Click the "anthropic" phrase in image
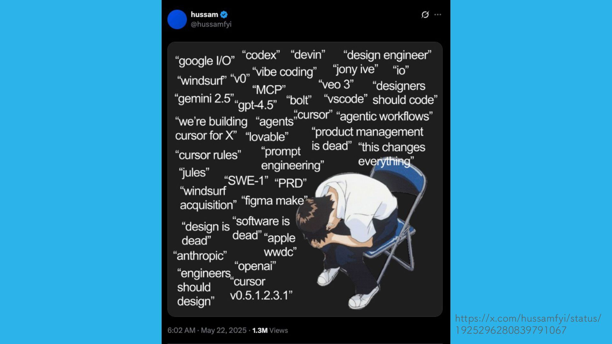This screenshot has width=612, height=344. (200, 256)
